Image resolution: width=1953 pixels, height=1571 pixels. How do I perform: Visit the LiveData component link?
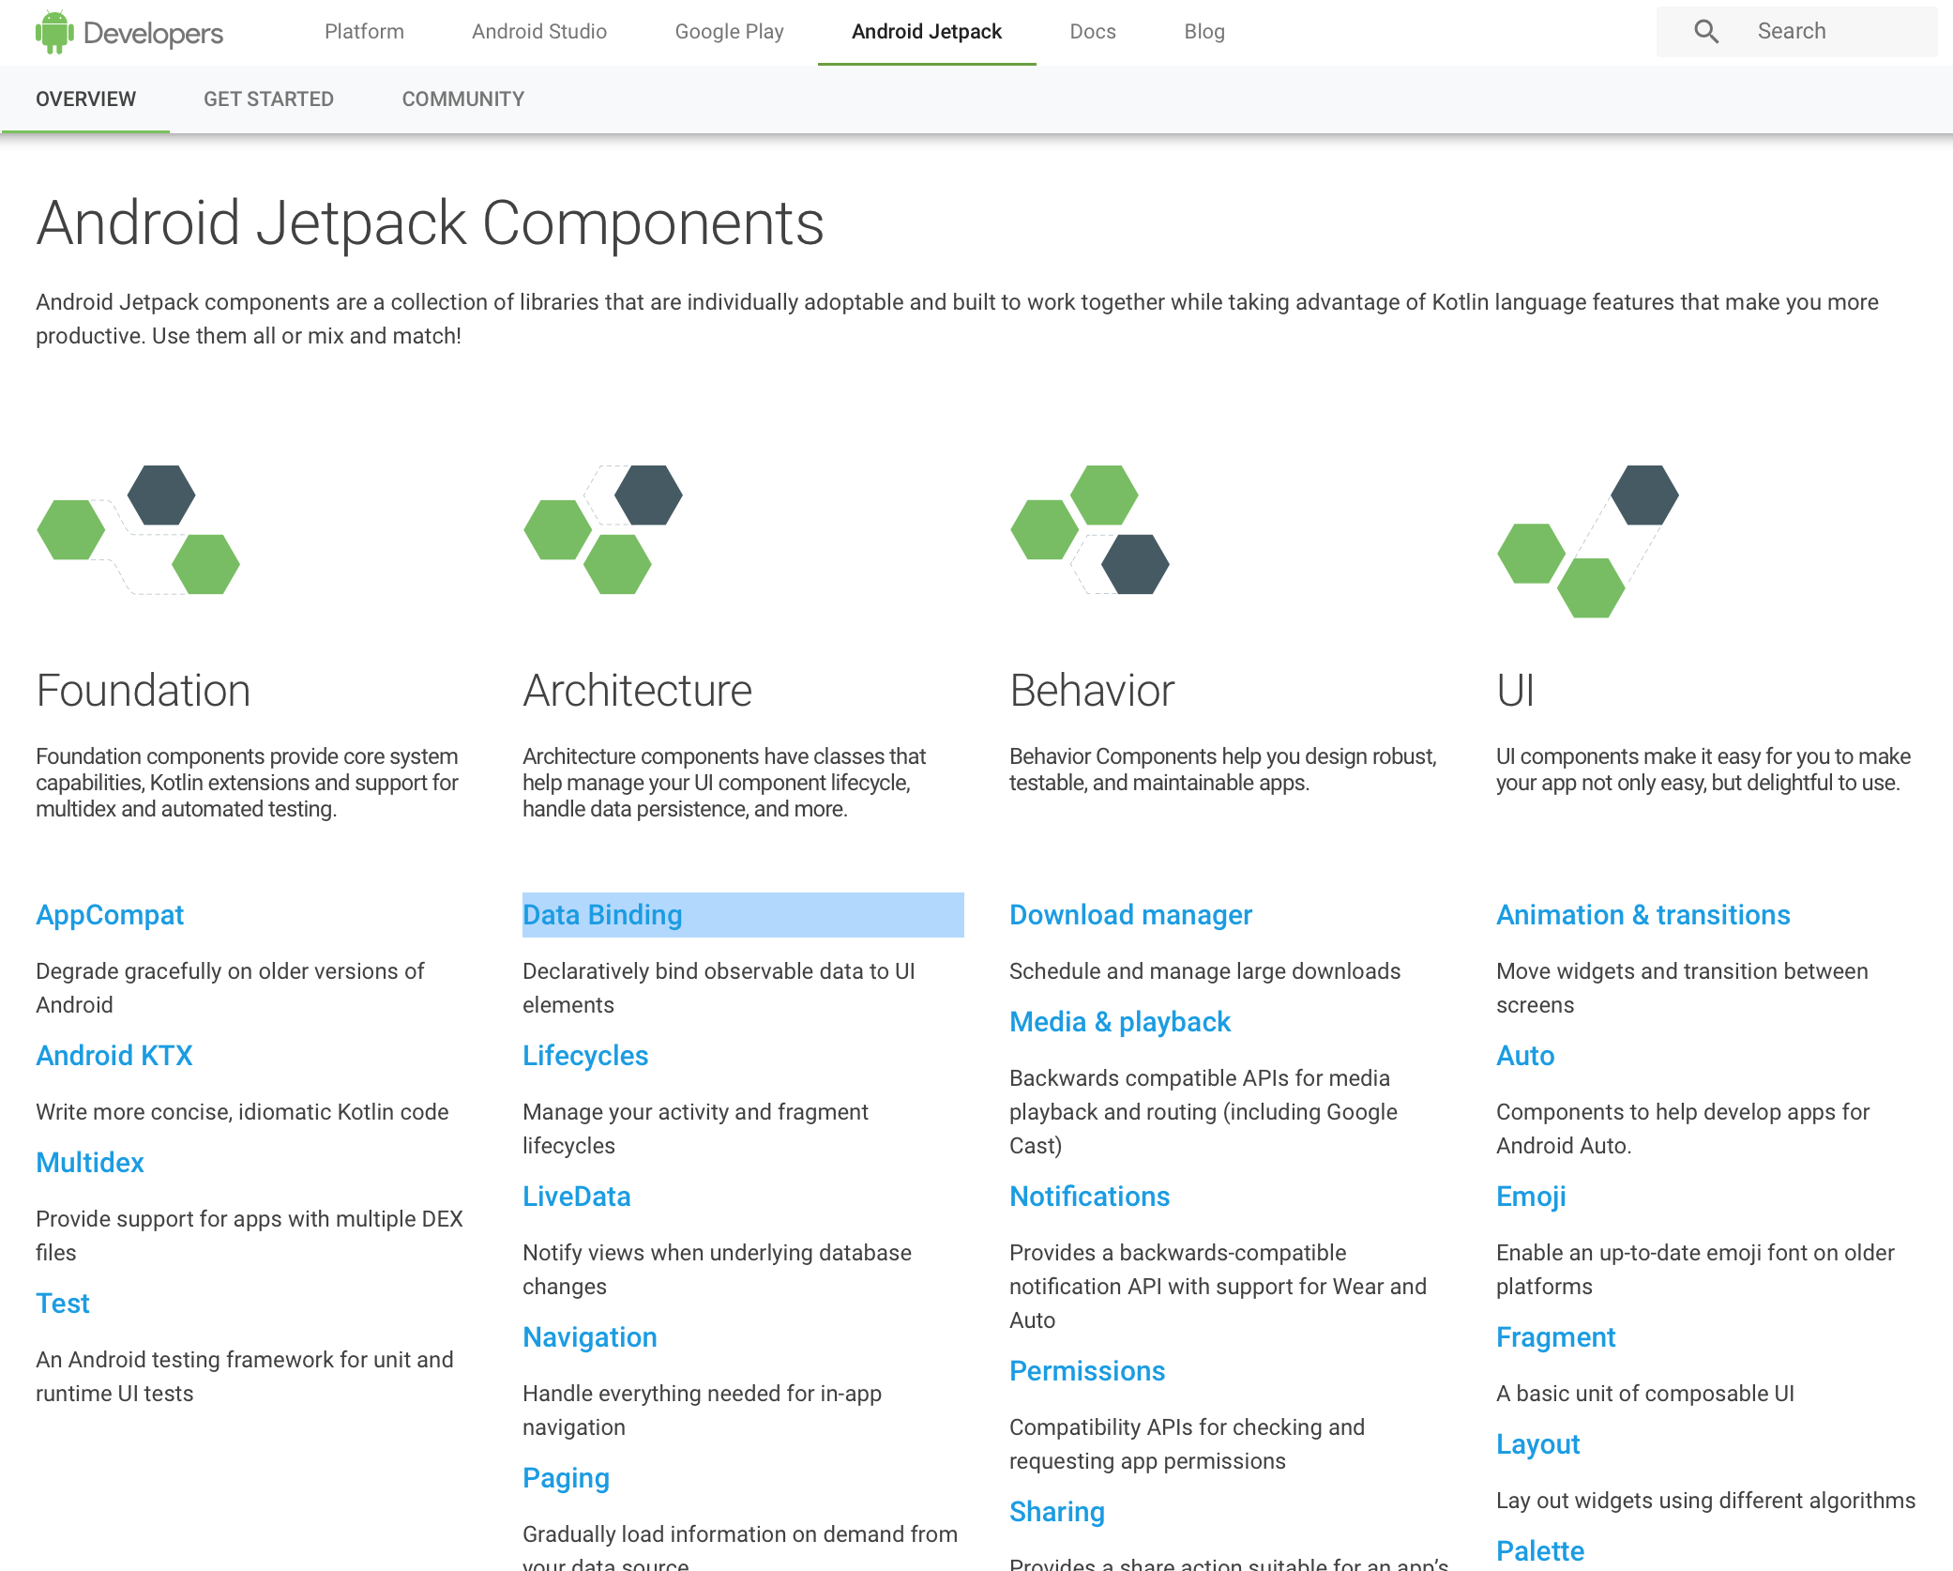coord(576,1197)
